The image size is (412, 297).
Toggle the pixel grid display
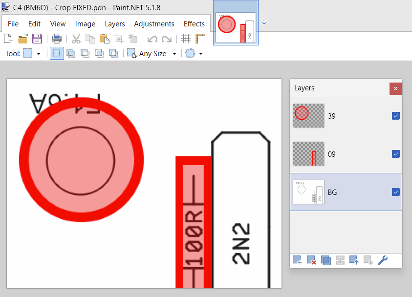tap(186, 39)
